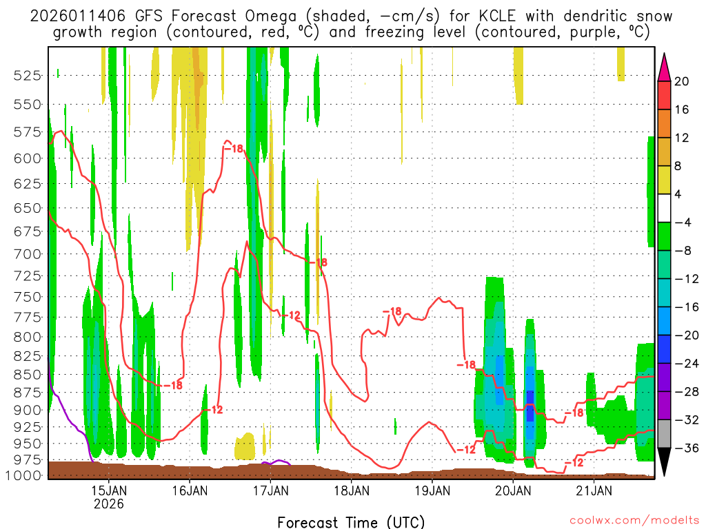Click the 675 pressure level label
Screen dimensions: 706x529
(x=28, y=231)
